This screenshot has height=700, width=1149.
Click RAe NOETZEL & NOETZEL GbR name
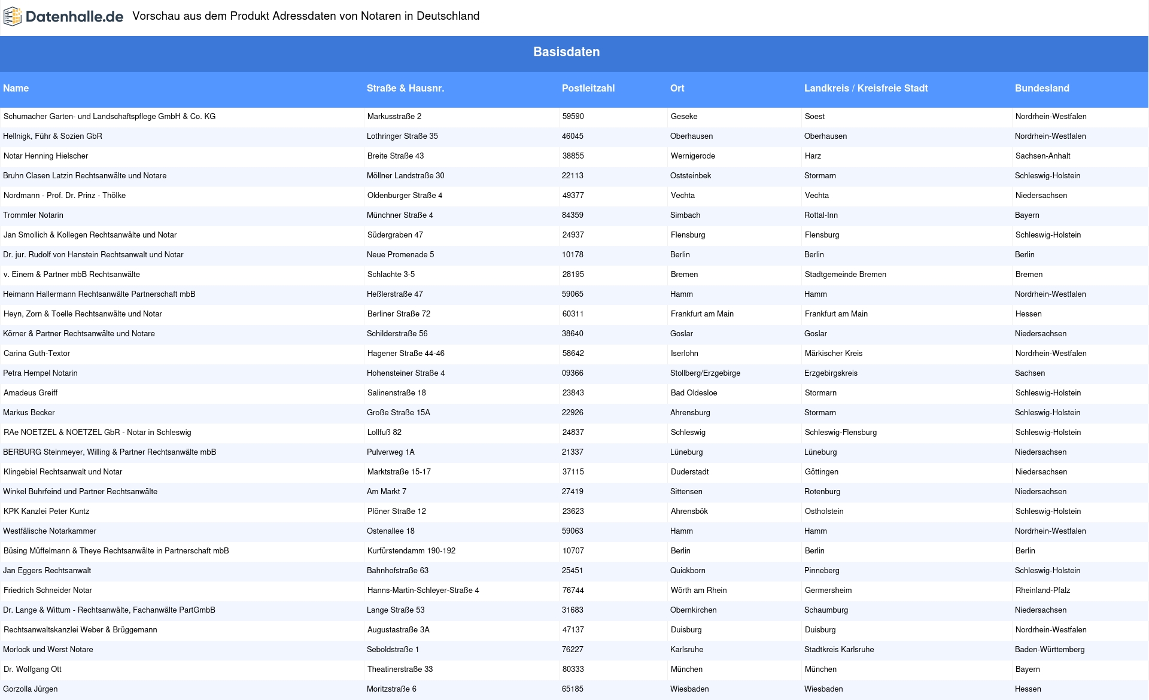(98, 433)
